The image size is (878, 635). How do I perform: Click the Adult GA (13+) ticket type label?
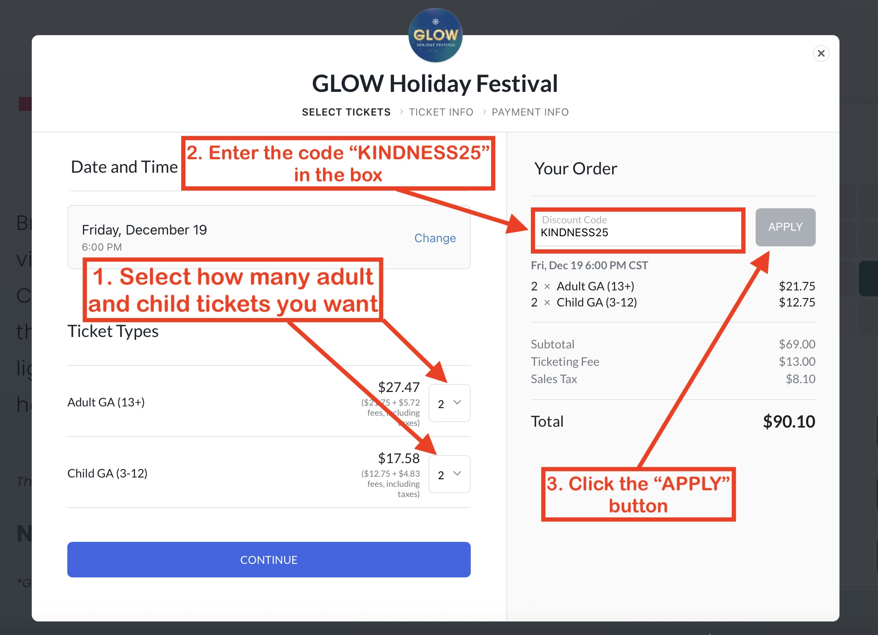(x=106, y=402)
